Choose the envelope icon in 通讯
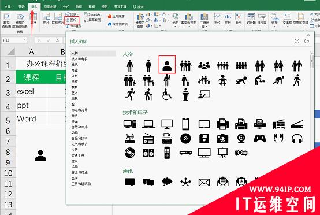This screenshot has width=320, height=215. pos(204,182)
